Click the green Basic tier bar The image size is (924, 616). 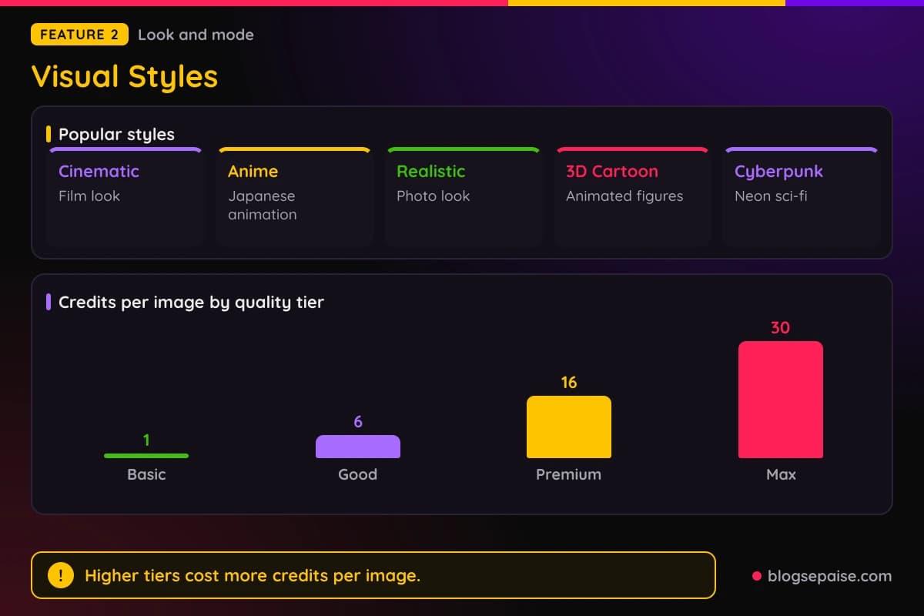pyautogui.click(x=146, y=456)
